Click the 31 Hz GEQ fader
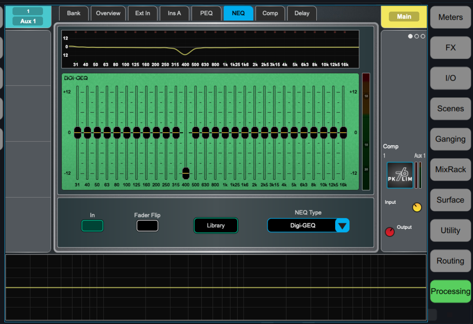Screen dimensions: 473x324 [x=77, y=133]
